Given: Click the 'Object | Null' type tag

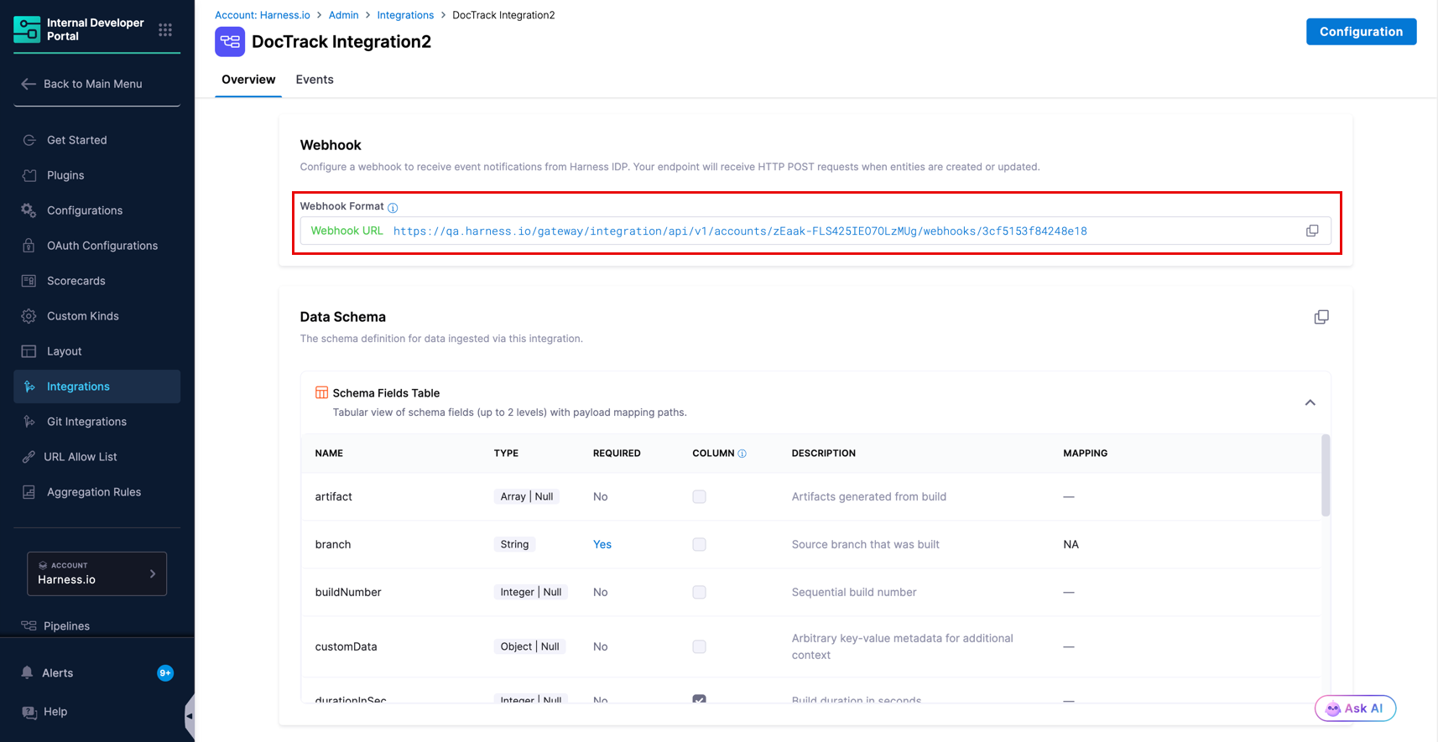Looking at the screenshot, I should (x=529, y=646).
